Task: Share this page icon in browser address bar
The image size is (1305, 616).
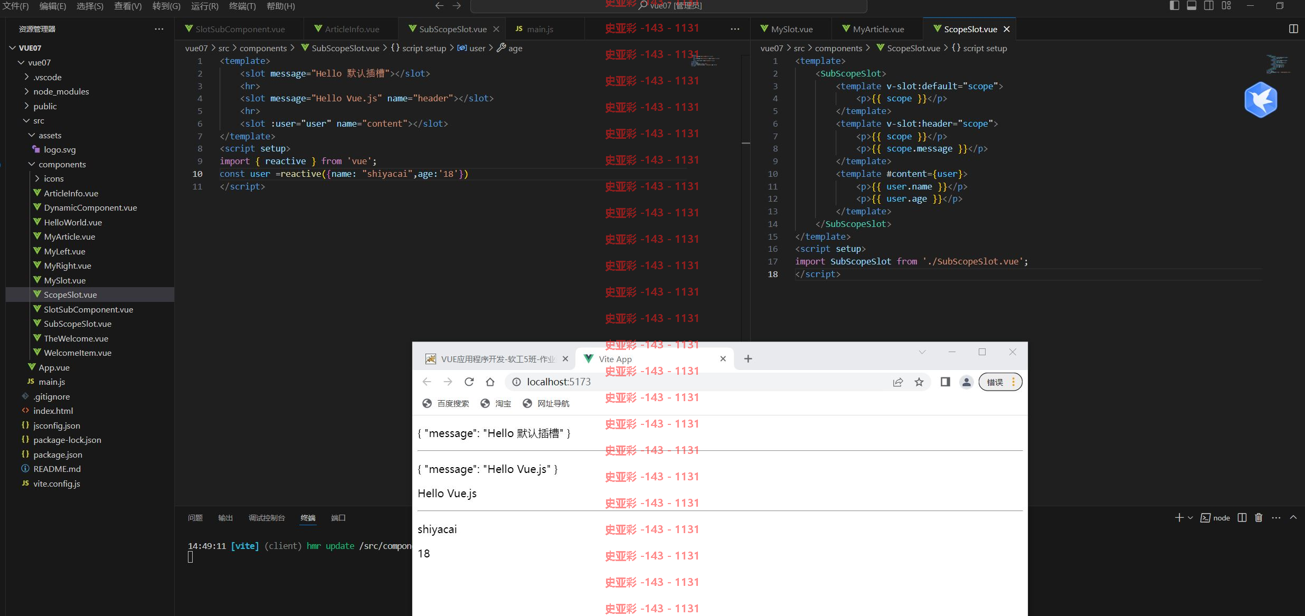Action: click(898, 382)
